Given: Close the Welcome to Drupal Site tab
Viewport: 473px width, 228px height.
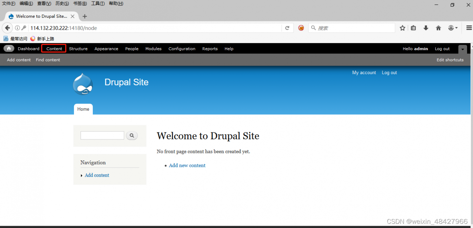Looking at the screenshot, I should pyautogui.click(x=72, y=16).
